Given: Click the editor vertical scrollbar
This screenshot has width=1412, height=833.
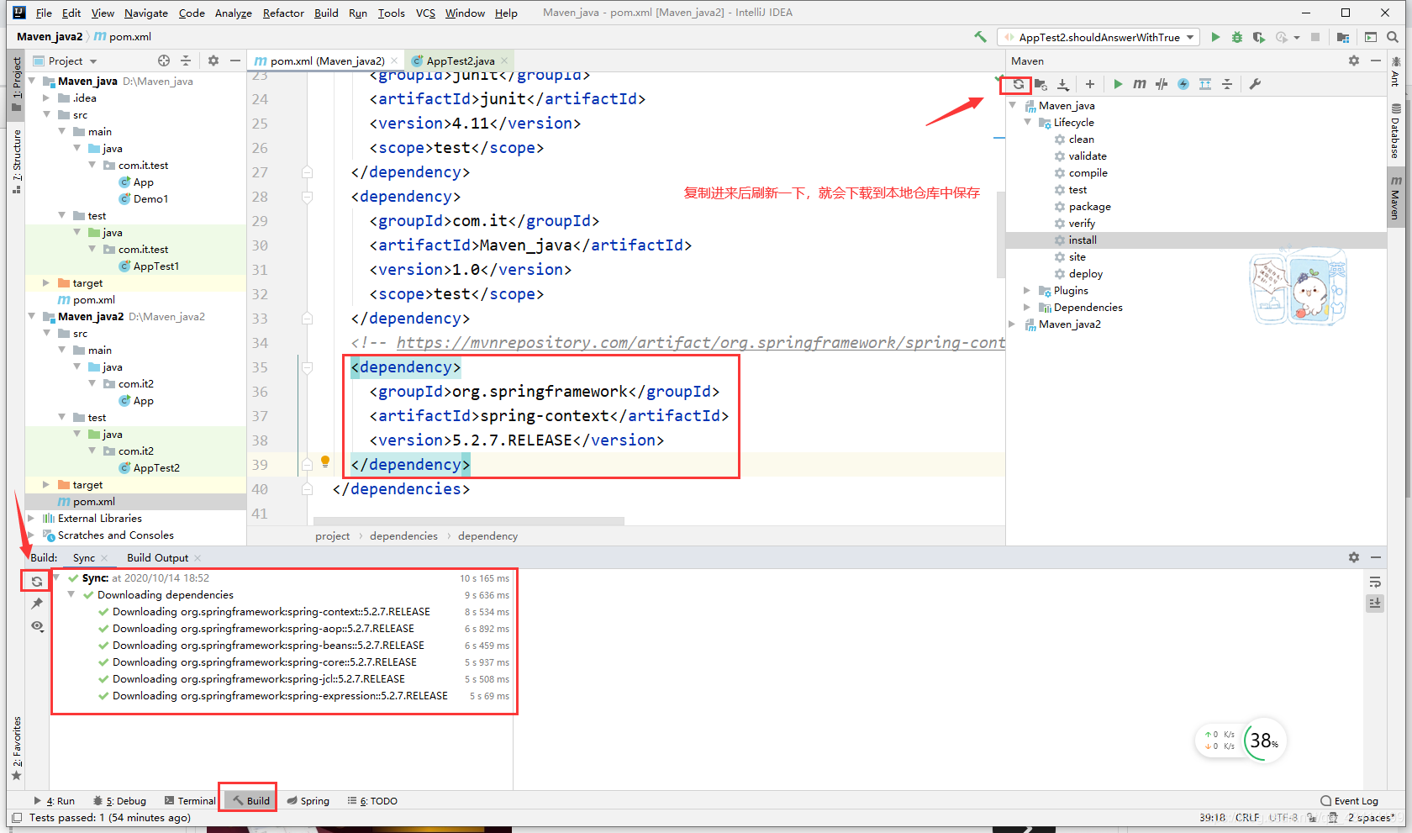Looking at the screenshot, I should coord(1000,235).
